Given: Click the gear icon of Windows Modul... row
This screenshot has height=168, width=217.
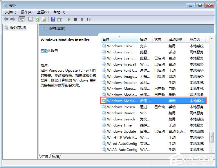Looking at the screenshot, I should click(x=104, y=101).
